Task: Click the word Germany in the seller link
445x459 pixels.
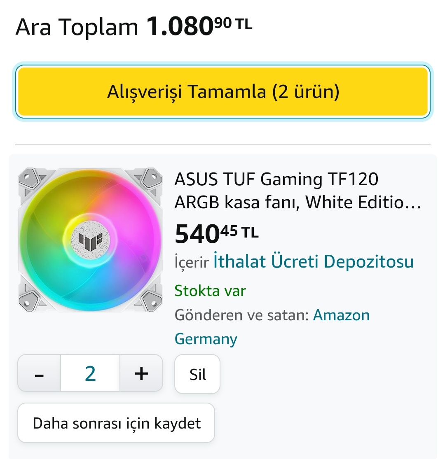Action: tap(206, 339)
